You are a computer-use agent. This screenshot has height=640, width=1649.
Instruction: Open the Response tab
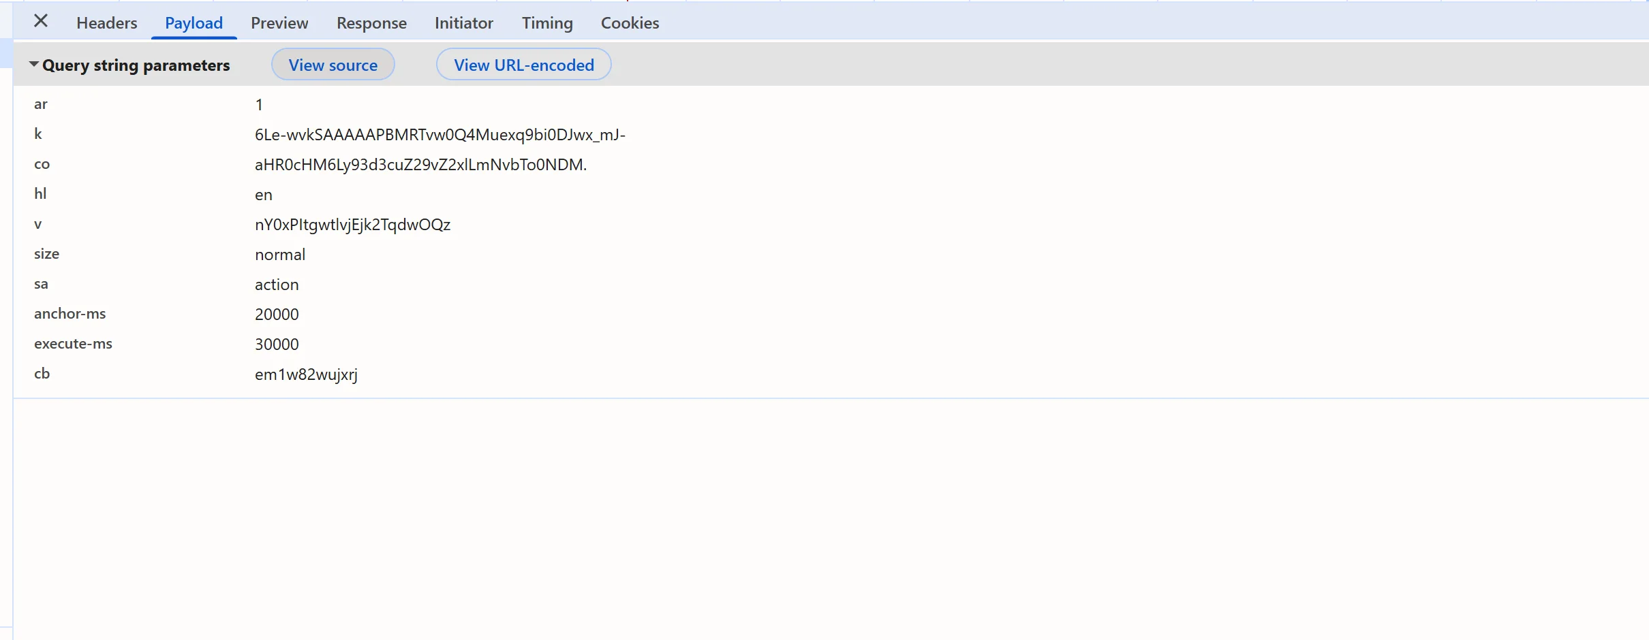click(371, 22)
